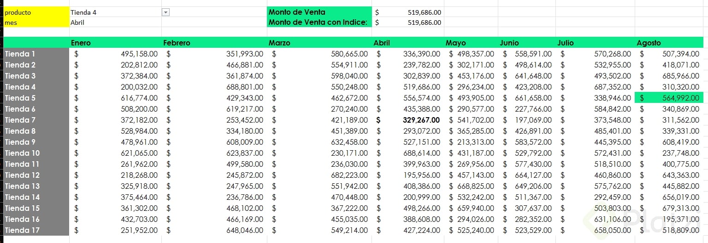
Task: Select the yellow producto label cell
Action: [x=36, y=12]
